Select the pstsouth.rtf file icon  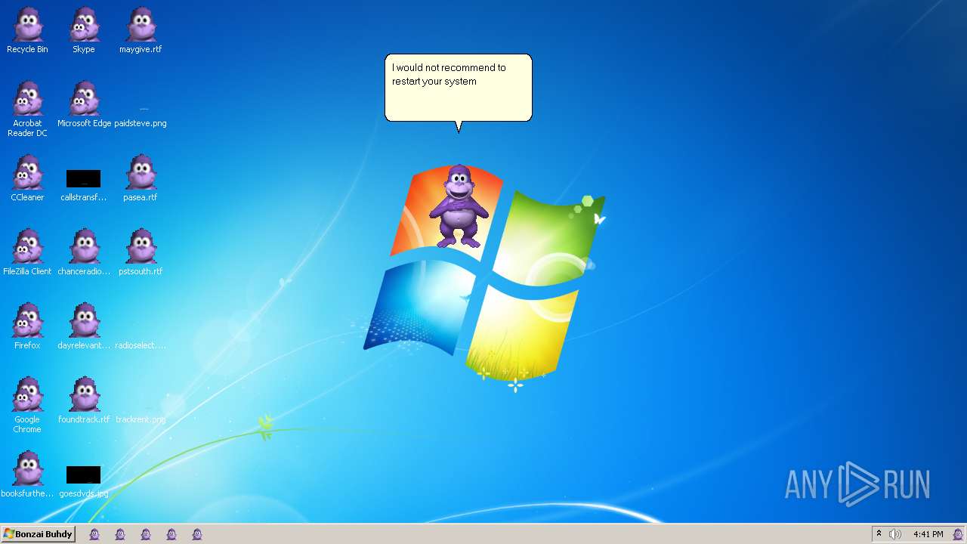coord(141,253)
